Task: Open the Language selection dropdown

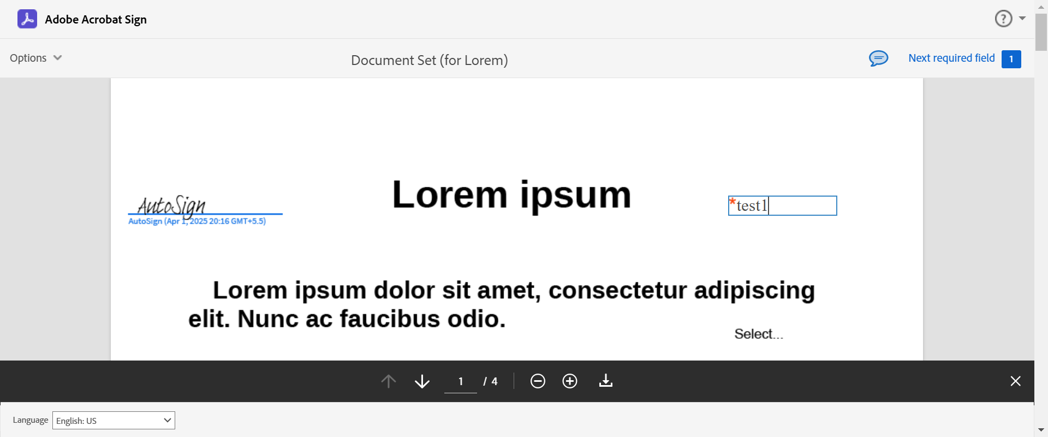Action: (114, 420)
